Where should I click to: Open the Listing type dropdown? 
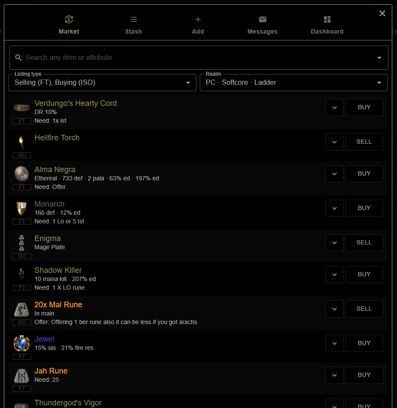click(102, 82)
